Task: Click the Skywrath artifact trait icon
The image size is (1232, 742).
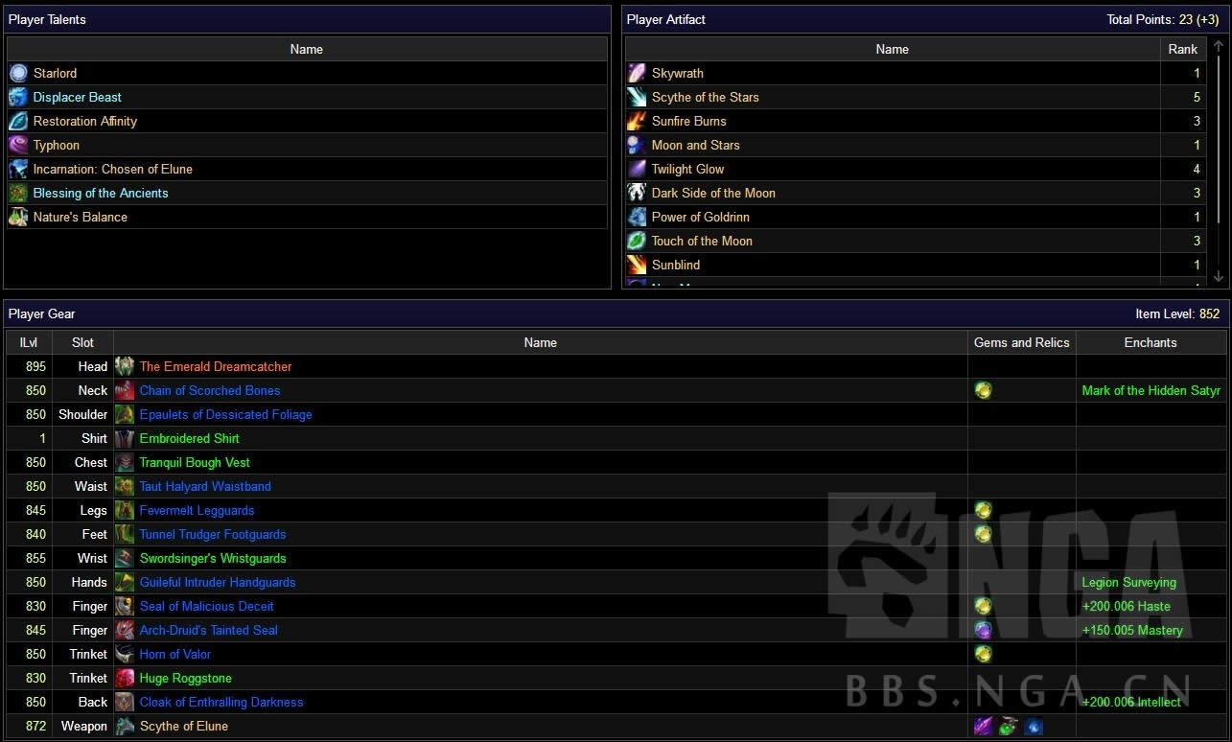Action: 637,73
